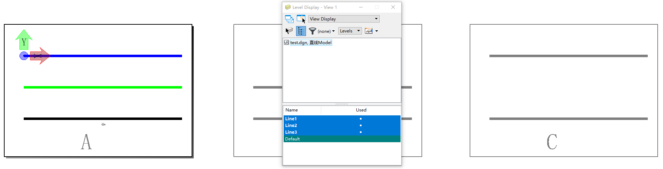Toggle Line3 level display

(x=342, y=132)
